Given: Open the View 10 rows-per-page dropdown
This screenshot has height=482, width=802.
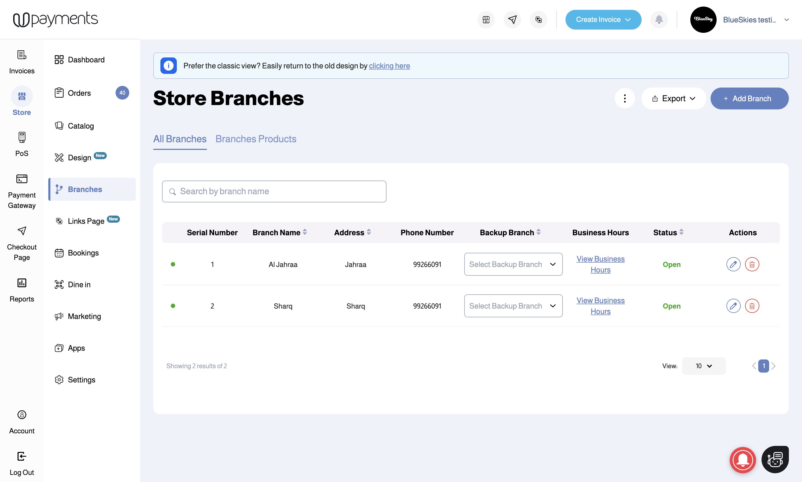Looking at the screenshot, I should pos(703,366).
